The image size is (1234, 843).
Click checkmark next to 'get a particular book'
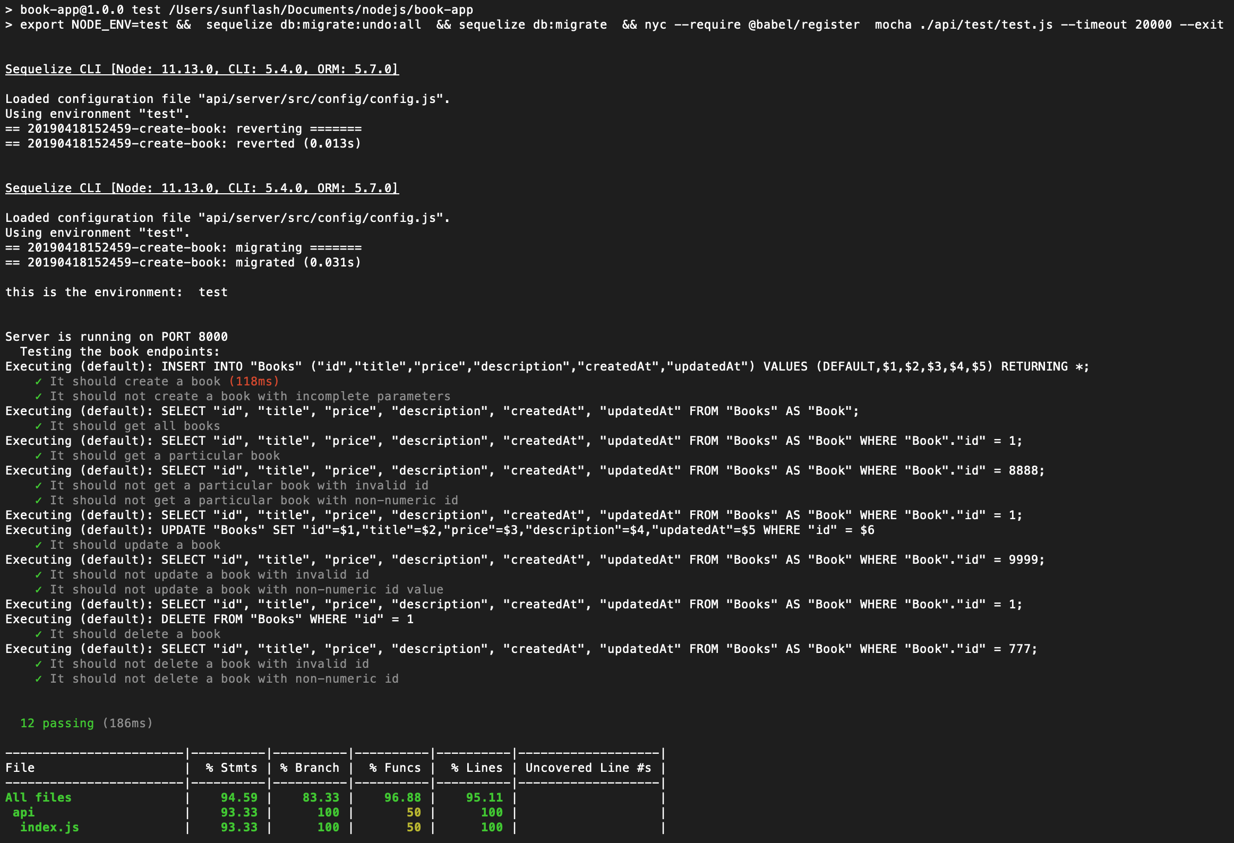pos(38,456)
